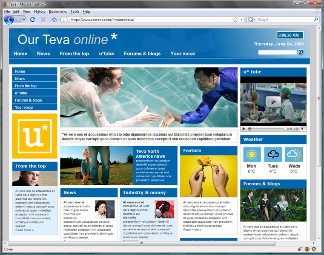Viewport: 324px width, 255px height.
Task: Open Your voice in the top navigation
Action: coord(183,54)
